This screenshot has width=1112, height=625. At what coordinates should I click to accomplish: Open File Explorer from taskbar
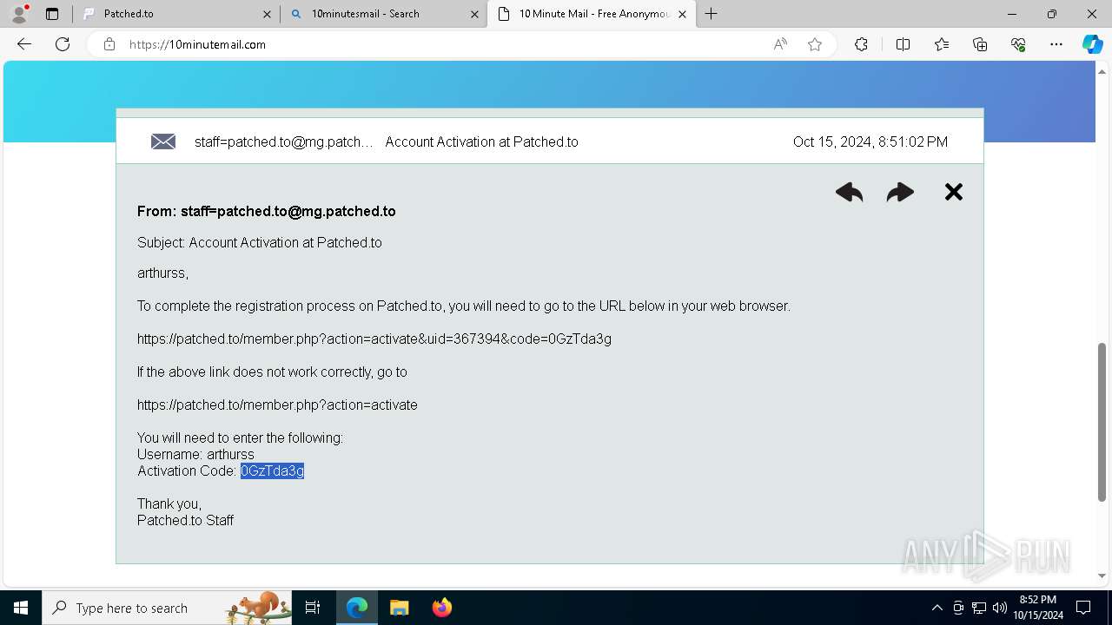click(399, 608)
